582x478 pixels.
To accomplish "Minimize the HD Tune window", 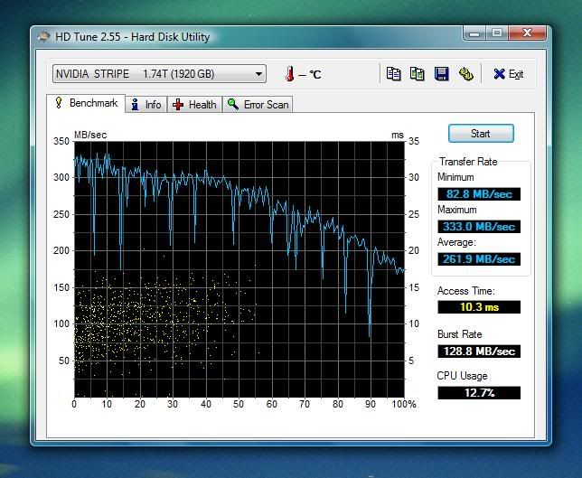I will pos(474,33).
